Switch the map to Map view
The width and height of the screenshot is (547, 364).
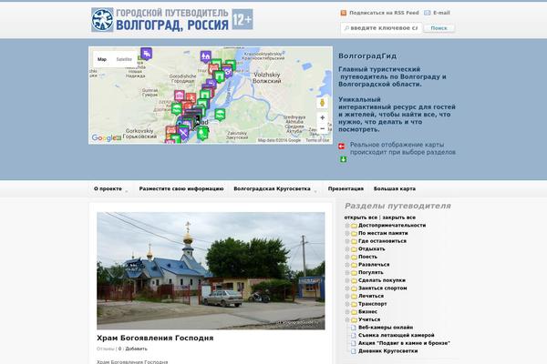[102, 59]
